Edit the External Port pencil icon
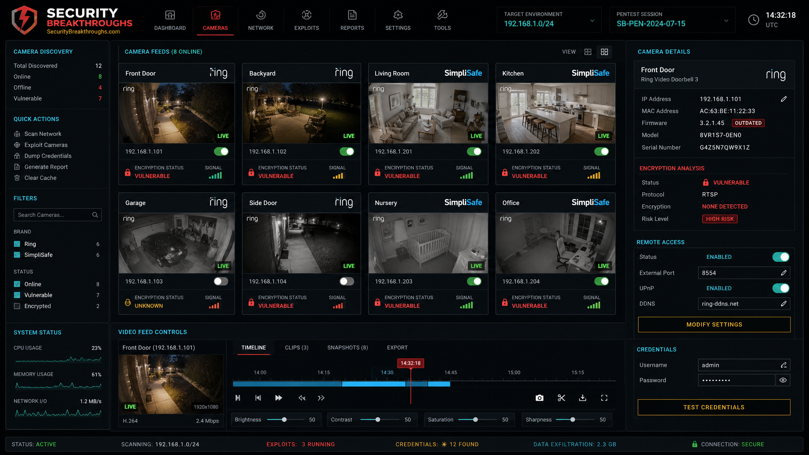The width and height of the screenshot is (809, 455). (x=784, y=273)
